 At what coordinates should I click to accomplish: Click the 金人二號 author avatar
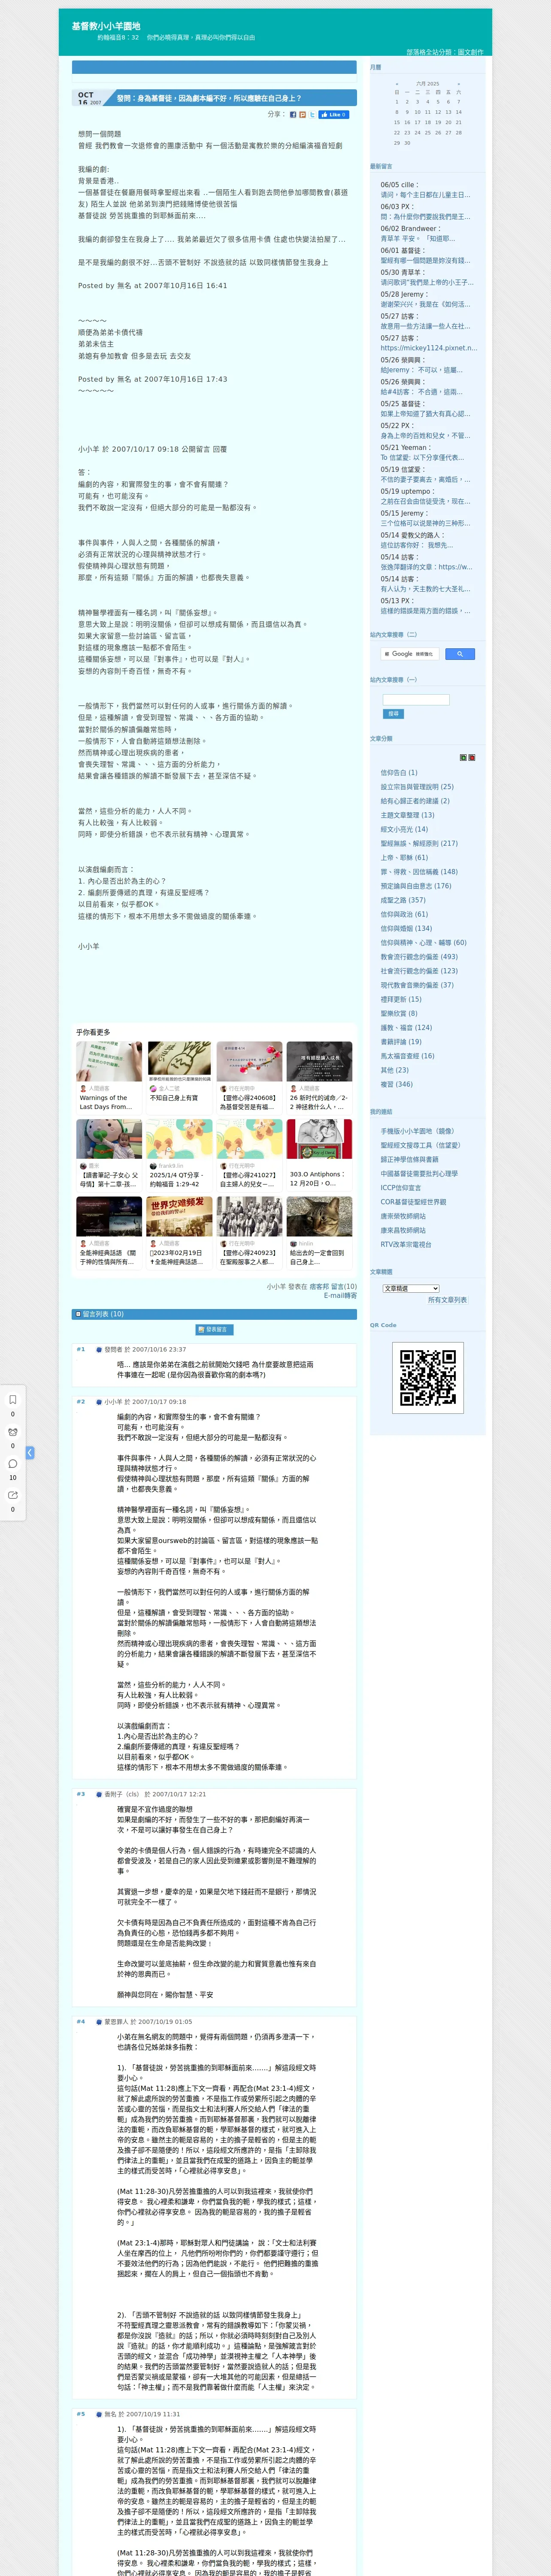pos(153,1089)
